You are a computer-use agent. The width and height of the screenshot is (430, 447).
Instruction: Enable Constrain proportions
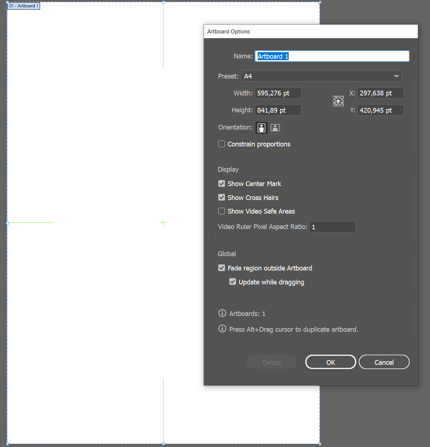[x=222, y=144]
